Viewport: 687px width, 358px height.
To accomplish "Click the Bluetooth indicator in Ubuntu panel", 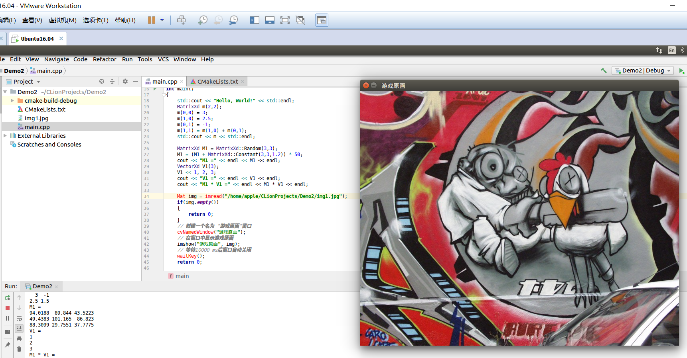I will (x=682, y=50).
